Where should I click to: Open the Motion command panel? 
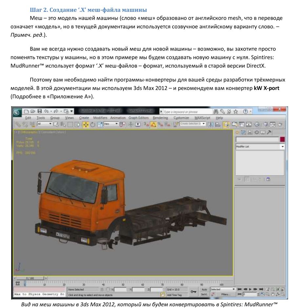tap(257, 132)
